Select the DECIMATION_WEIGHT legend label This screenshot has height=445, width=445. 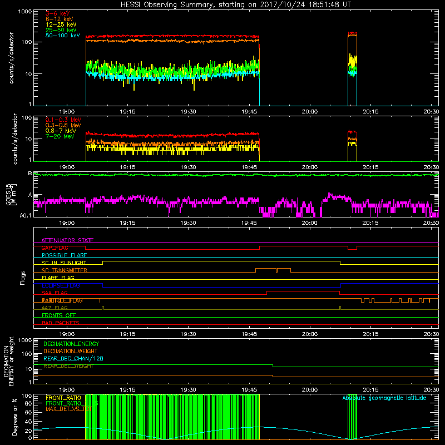coord(71,351)
